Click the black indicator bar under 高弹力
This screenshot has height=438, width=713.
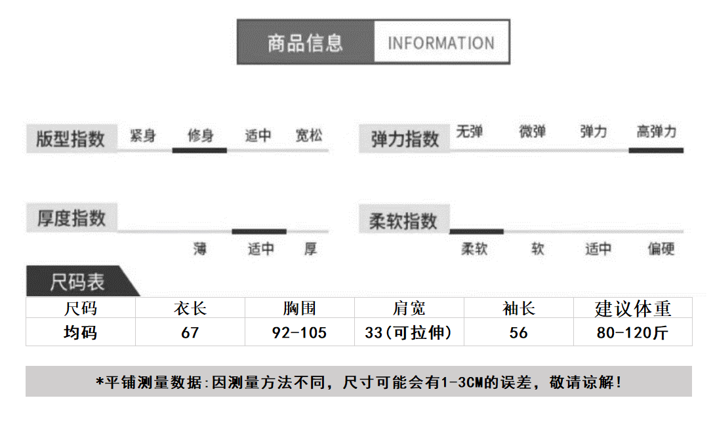(656, 150)
